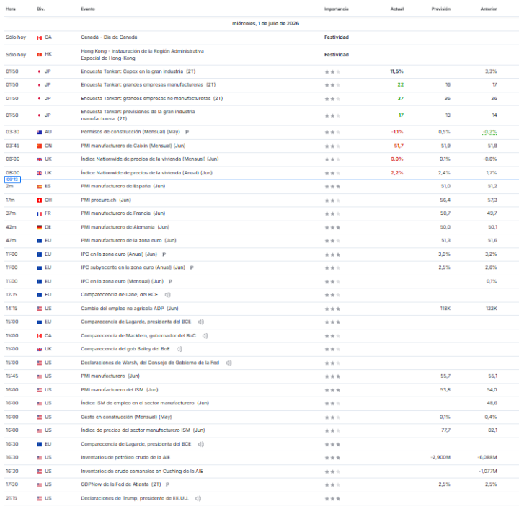Click the Importancia column header
This screenshot has width=519, height=509.
point(337,9)
